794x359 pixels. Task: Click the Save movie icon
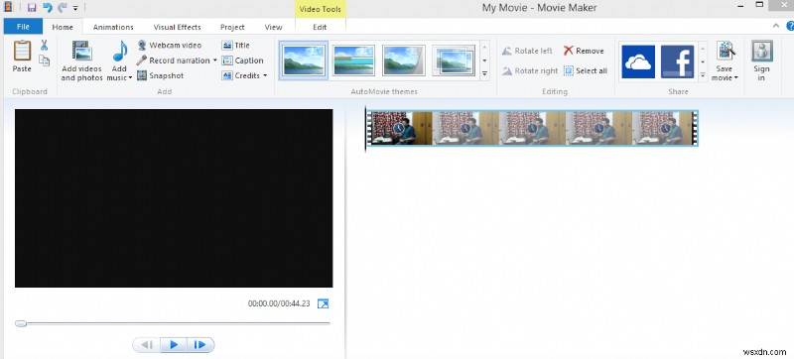(x=725, y=52)
